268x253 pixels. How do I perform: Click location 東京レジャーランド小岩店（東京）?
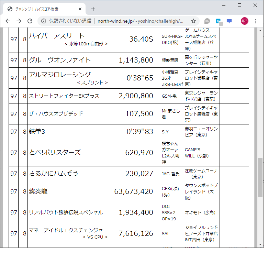201,96
